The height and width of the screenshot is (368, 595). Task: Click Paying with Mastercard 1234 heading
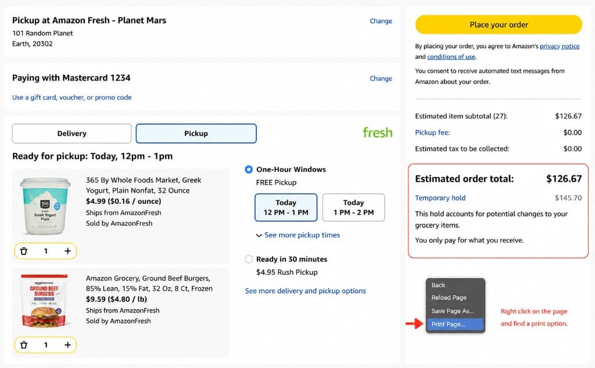71,78
